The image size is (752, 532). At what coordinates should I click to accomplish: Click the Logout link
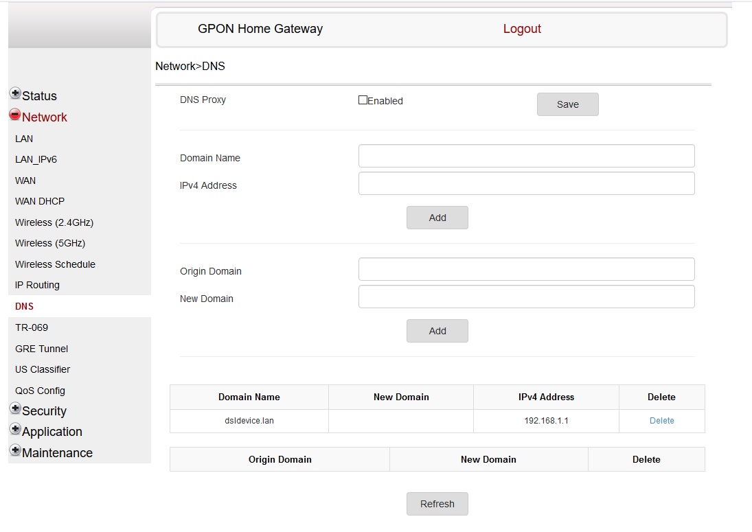522,29
